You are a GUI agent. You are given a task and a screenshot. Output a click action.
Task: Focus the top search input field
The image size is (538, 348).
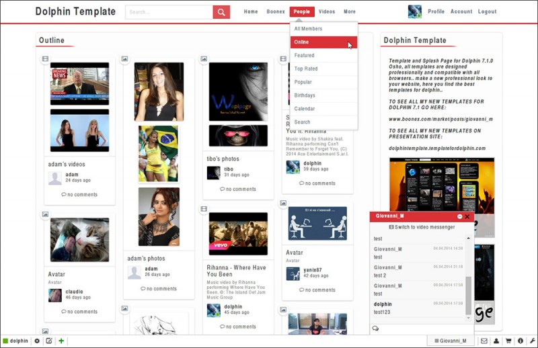click(169, 12)
